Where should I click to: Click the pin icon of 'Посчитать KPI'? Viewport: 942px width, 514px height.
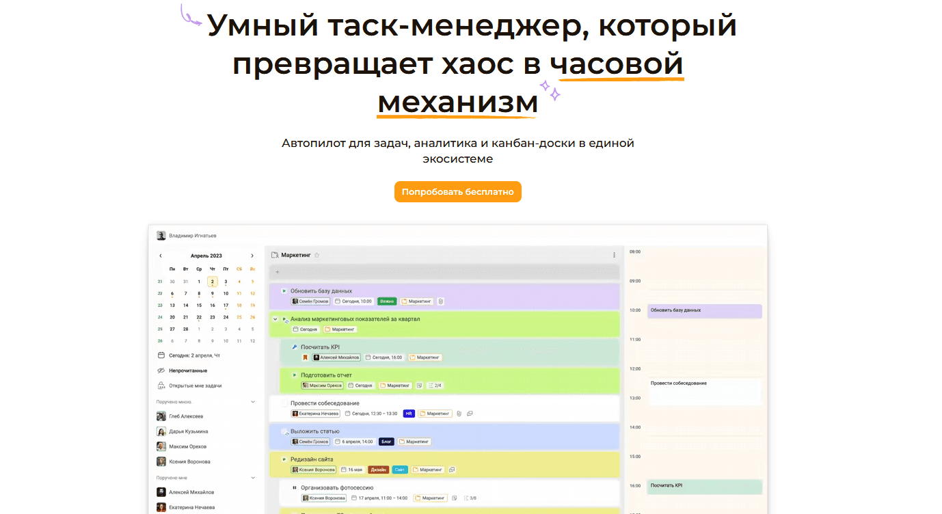tap(295, 347)
